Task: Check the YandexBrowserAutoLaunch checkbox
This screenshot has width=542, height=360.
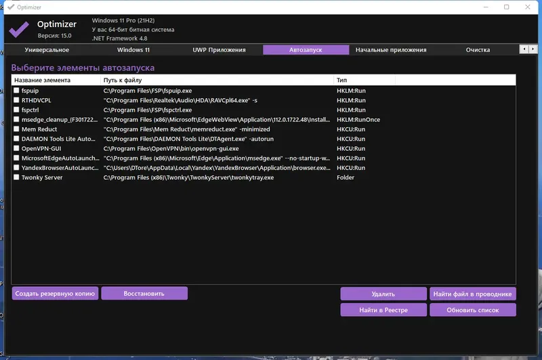Action: 16,168
